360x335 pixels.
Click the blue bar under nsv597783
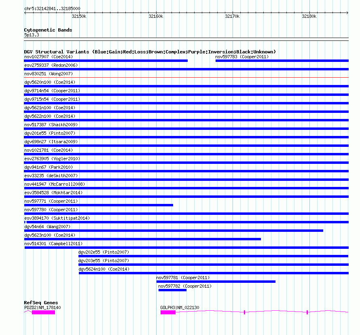click(282, 61)
